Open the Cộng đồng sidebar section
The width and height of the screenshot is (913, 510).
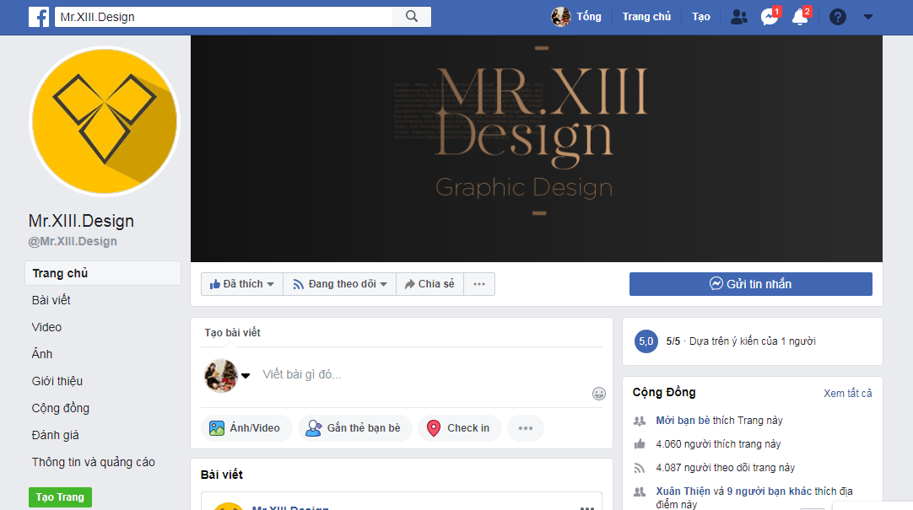pos(61,408)
